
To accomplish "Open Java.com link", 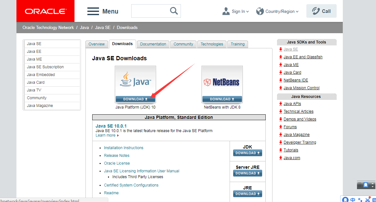I will pyautogui.click(x=292, y=158).
